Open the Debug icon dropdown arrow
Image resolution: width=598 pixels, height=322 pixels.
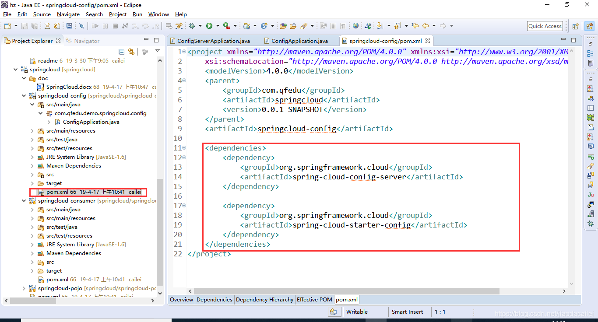click(200, 26)
